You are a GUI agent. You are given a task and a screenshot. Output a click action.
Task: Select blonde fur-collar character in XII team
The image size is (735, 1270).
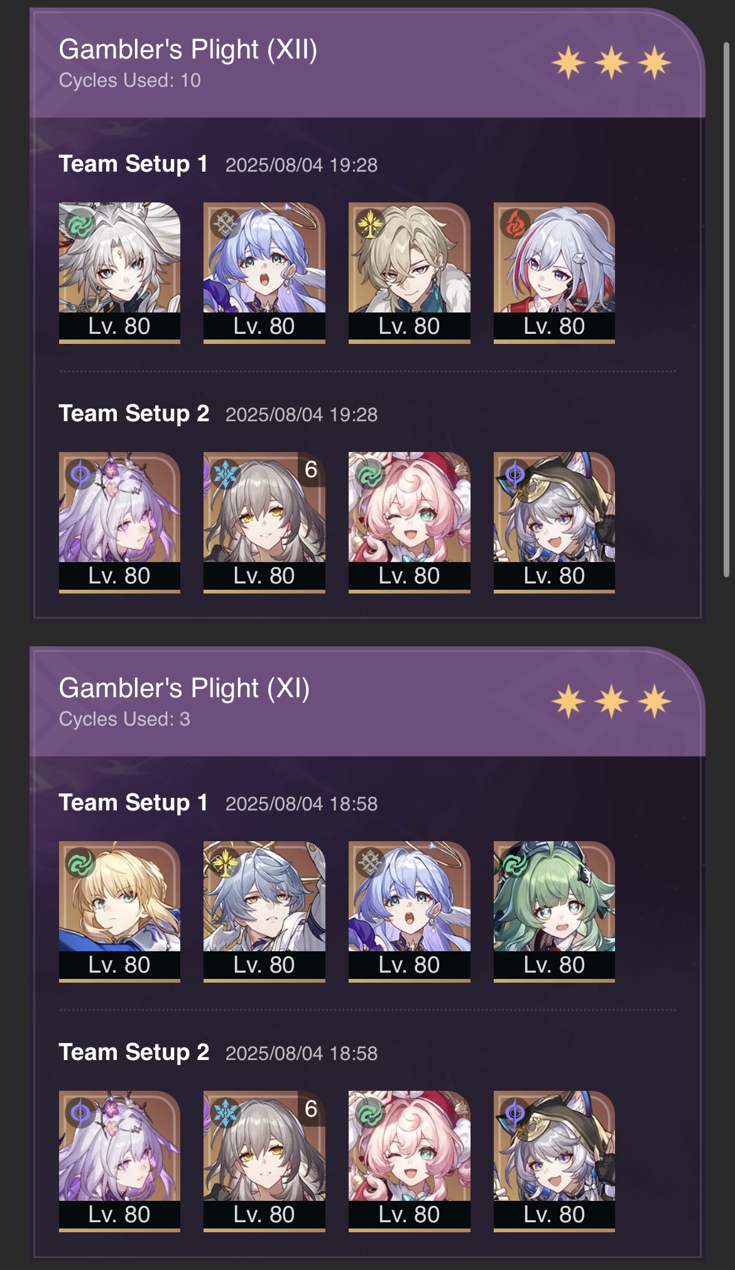click(x=410, y=272)
